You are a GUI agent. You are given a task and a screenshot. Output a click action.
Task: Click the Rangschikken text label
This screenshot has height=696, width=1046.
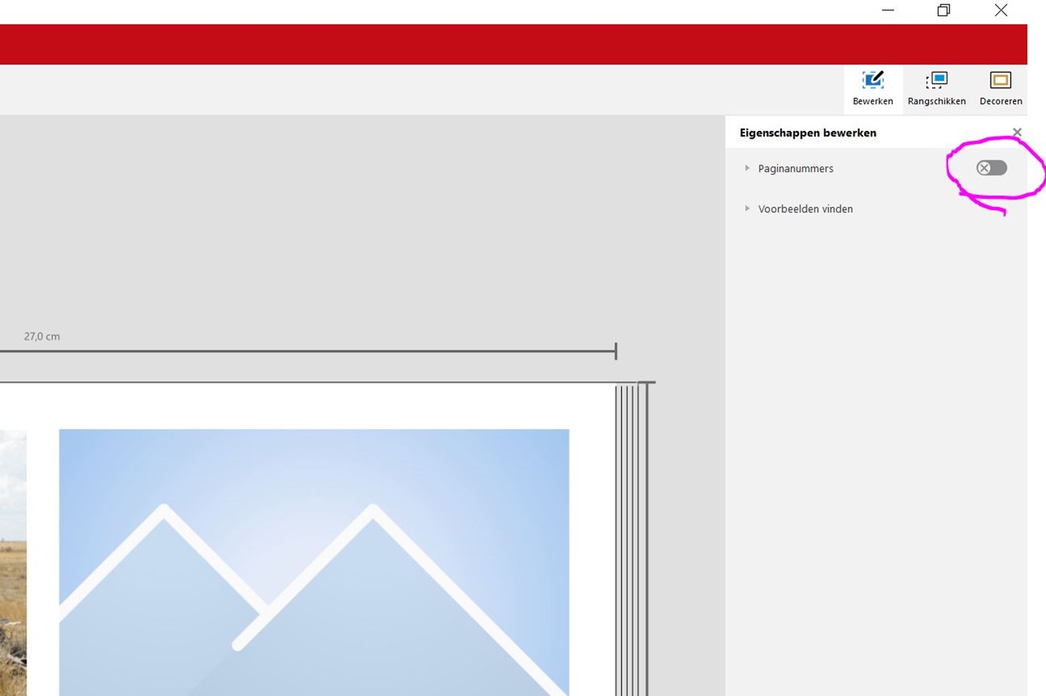click(936, 101)
